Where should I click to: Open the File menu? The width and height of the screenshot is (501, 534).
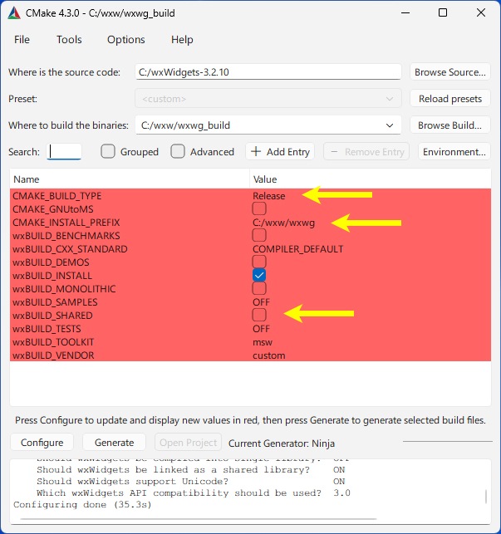pyautogui.click(x=22, y=40)
